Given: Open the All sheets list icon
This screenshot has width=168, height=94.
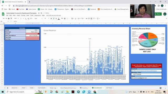Looking at the screenshot, I should (x=8, y=88).
